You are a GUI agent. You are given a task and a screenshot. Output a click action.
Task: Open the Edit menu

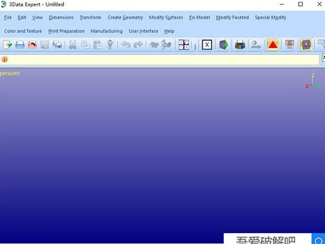tap(22, 17)
